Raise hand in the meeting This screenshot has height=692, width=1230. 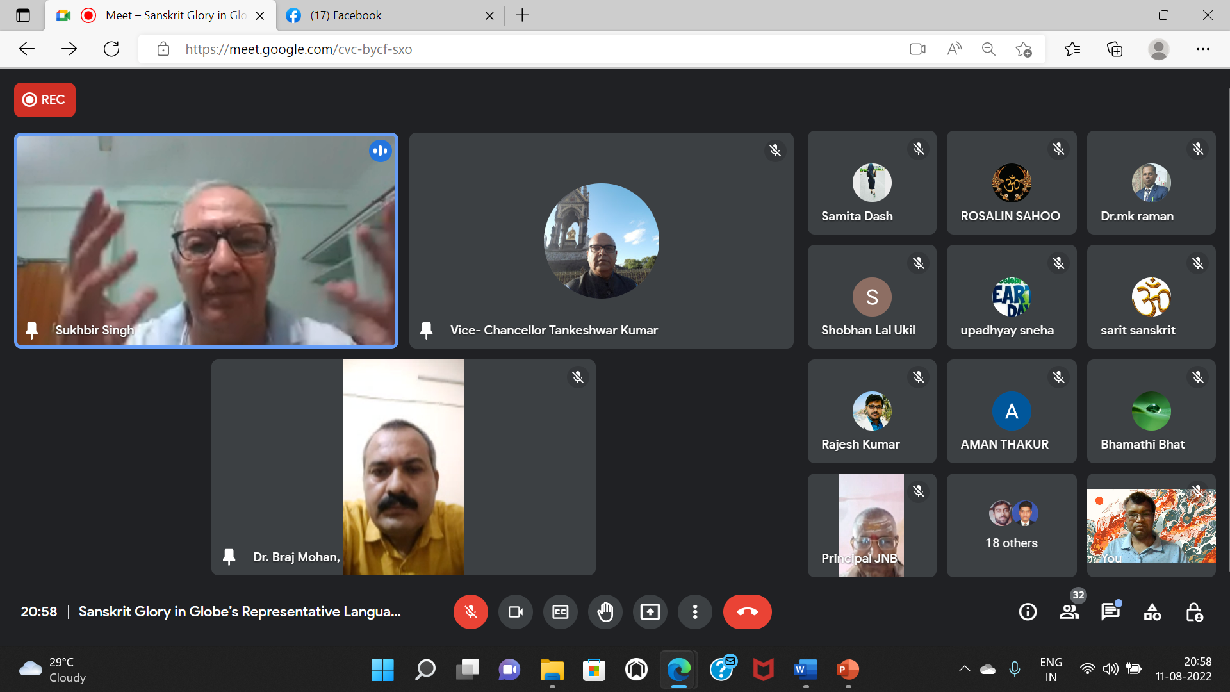(605, 612)
